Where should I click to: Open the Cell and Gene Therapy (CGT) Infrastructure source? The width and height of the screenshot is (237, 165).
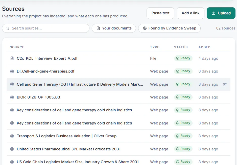(80, 84)
